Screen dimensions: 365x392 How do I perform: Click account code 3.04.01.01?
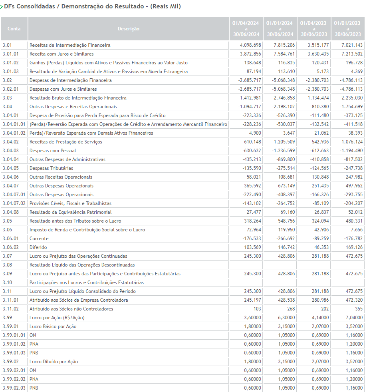point(14,124)
